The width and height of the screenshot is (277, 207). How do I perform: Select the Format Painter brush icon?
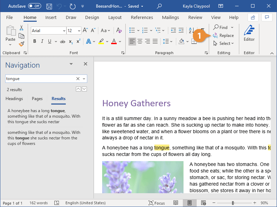point(21,44)
